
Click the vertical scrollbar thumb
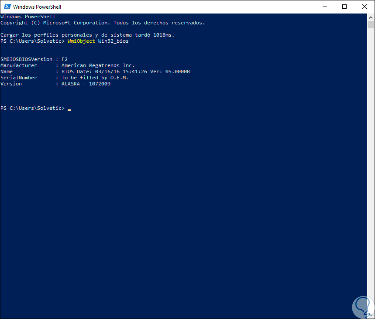[x=371, y=25]
